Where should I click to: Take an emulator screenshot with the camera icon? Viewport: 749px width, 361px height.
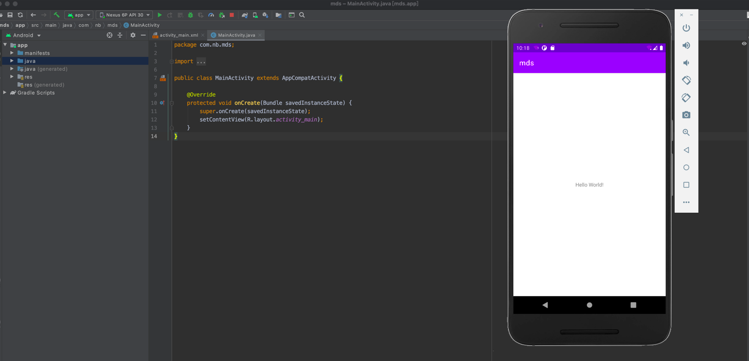(x=686, y=115)
